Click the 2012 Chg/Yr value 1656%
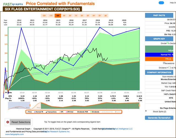This screenshot has height=138, width=176. point(21,98)
